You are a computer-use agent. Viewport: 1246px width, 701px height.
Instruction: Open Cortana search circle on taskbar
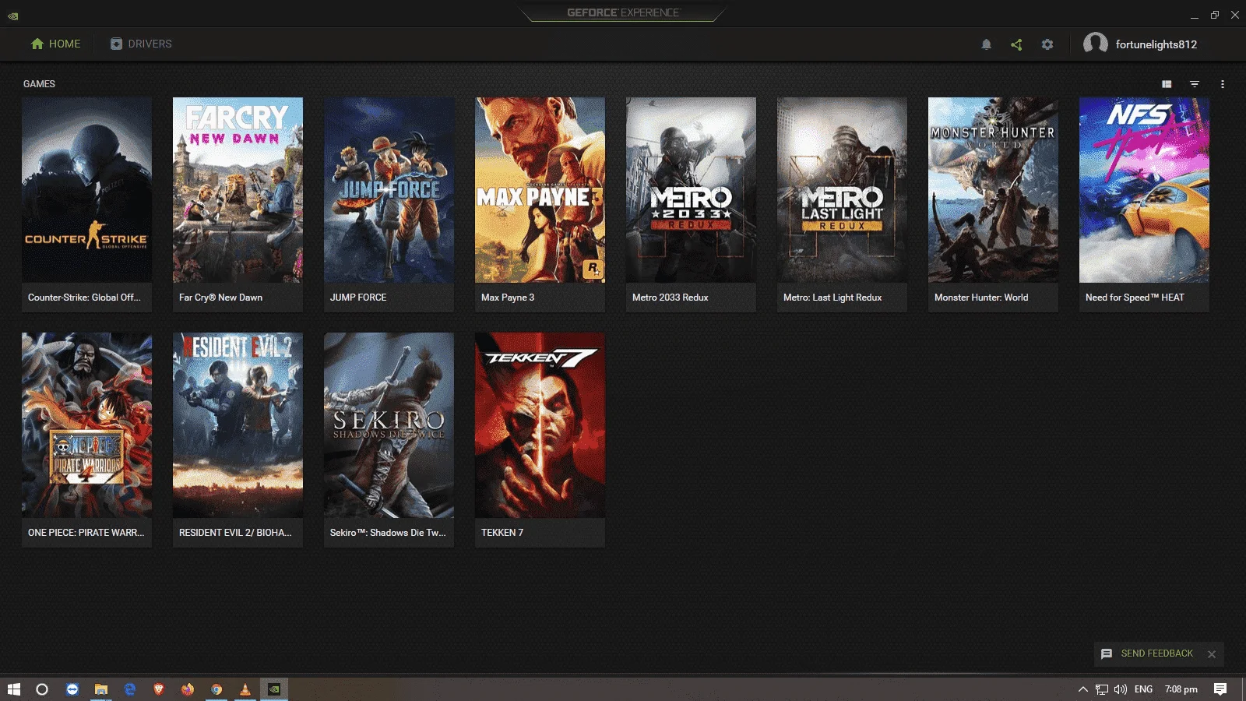pyautogui.click(x=42, y=689)
